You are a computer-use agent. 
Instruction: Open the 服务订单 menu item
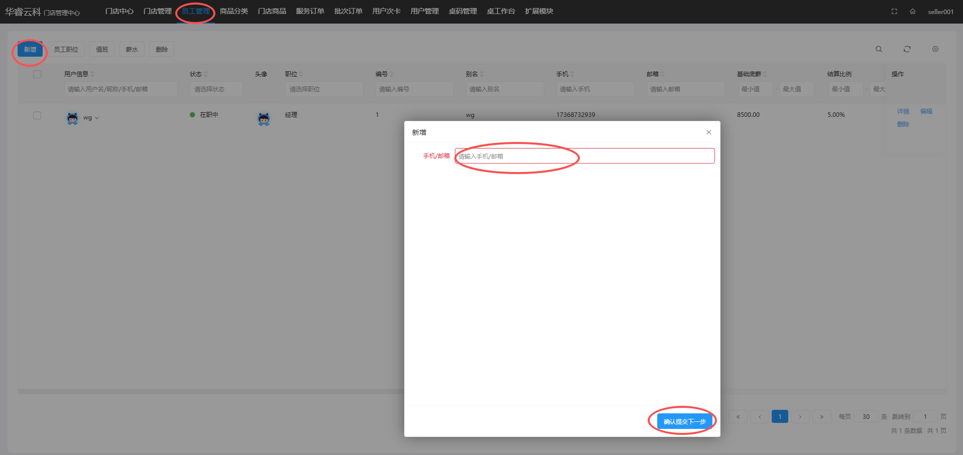tap(310, 11)
